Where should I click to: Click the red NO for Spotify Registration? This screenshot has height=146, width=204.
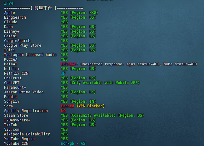63,111
